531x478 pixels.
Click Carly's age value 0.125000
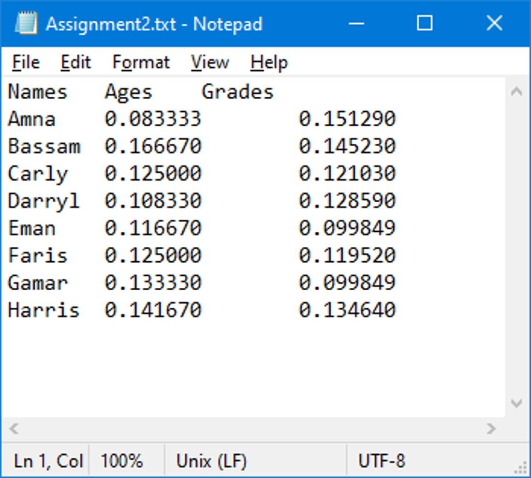(x=153, y=174)
